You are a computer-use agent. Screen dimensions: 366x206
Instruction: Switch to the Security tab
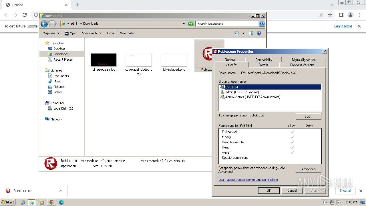231,65
